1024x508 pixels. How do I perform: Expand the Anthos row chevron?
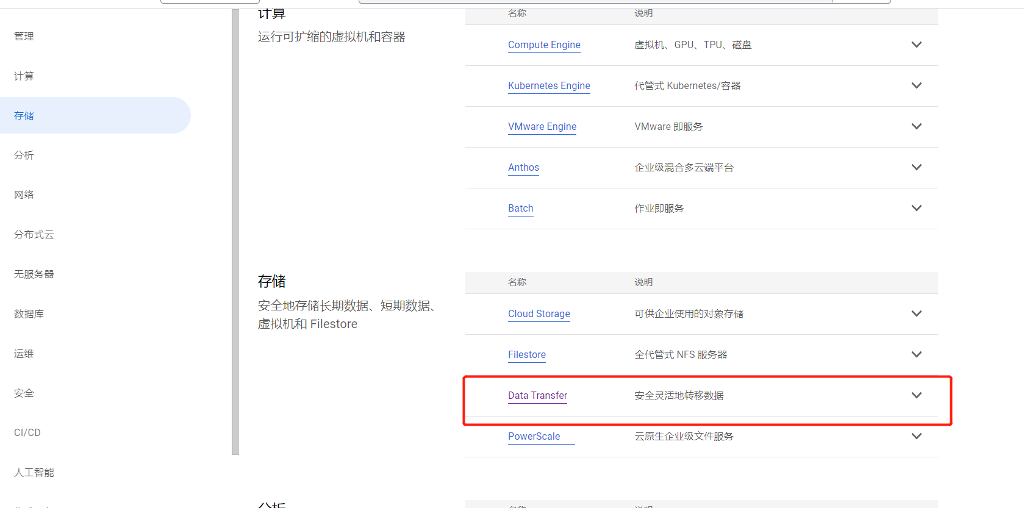point(916,167)
